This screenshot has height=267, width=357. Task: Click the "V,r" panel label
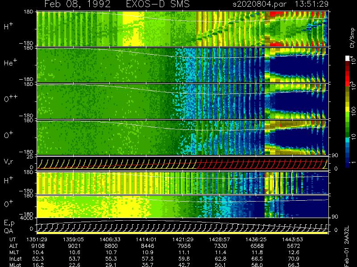pos(8,162)
